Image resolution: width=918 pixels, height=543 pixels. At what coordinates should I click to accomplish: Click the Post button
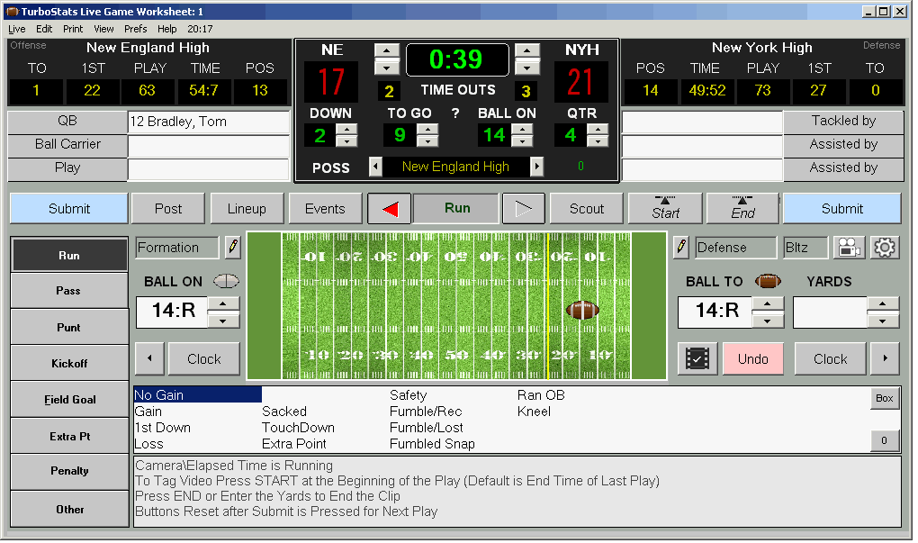[x=168, y=209]
